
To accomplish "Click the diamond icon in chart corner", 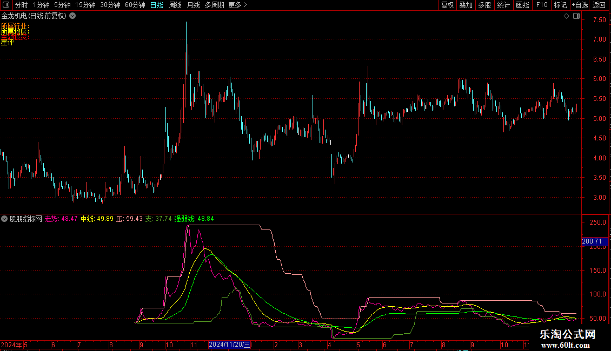I will pos(567,16).
